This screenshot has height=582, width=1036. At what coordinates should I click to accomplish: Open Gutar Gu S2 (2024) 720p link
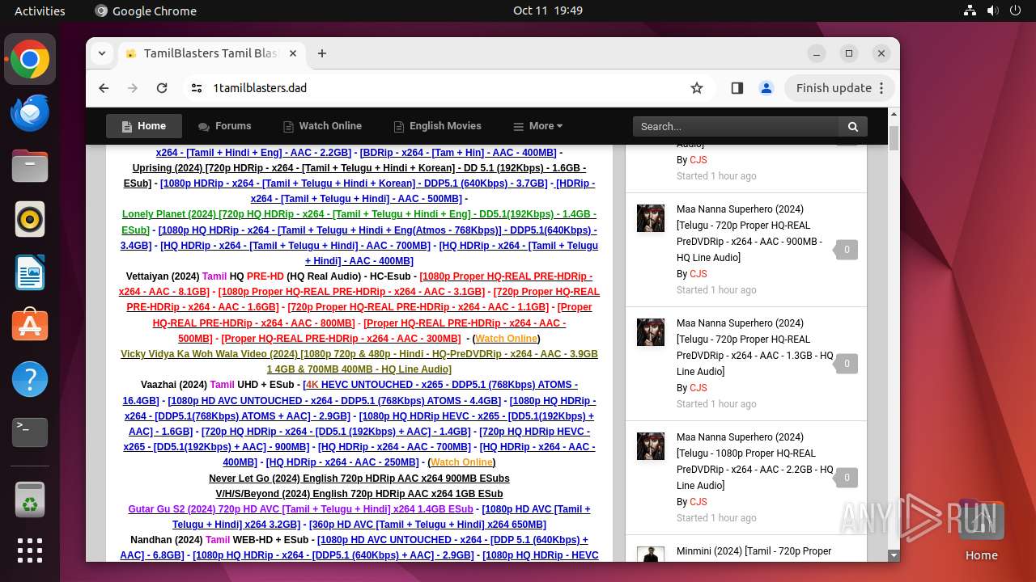pyautogui.click(x=300, y=509)
